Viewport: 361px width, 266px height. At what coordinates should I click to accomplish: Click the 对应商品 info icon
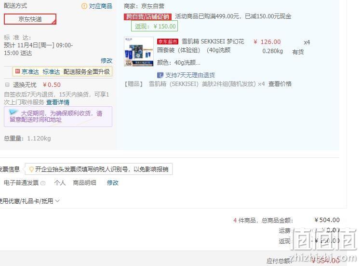[84, 6]
